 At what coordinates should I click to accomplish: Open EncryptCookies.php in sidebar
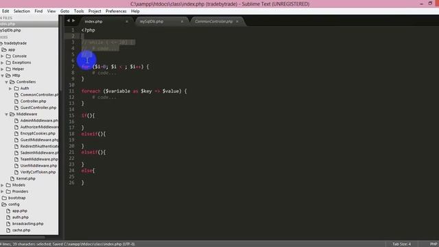pos(38,133)
